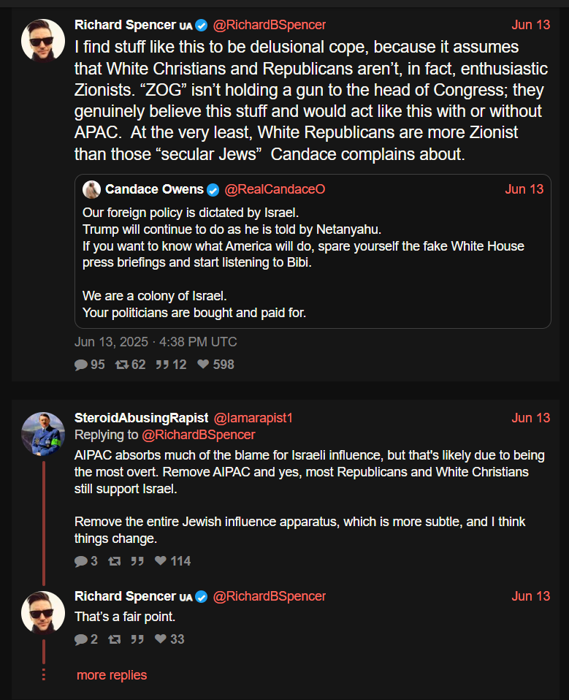Click the heart icon showing 33 likes

161,639
